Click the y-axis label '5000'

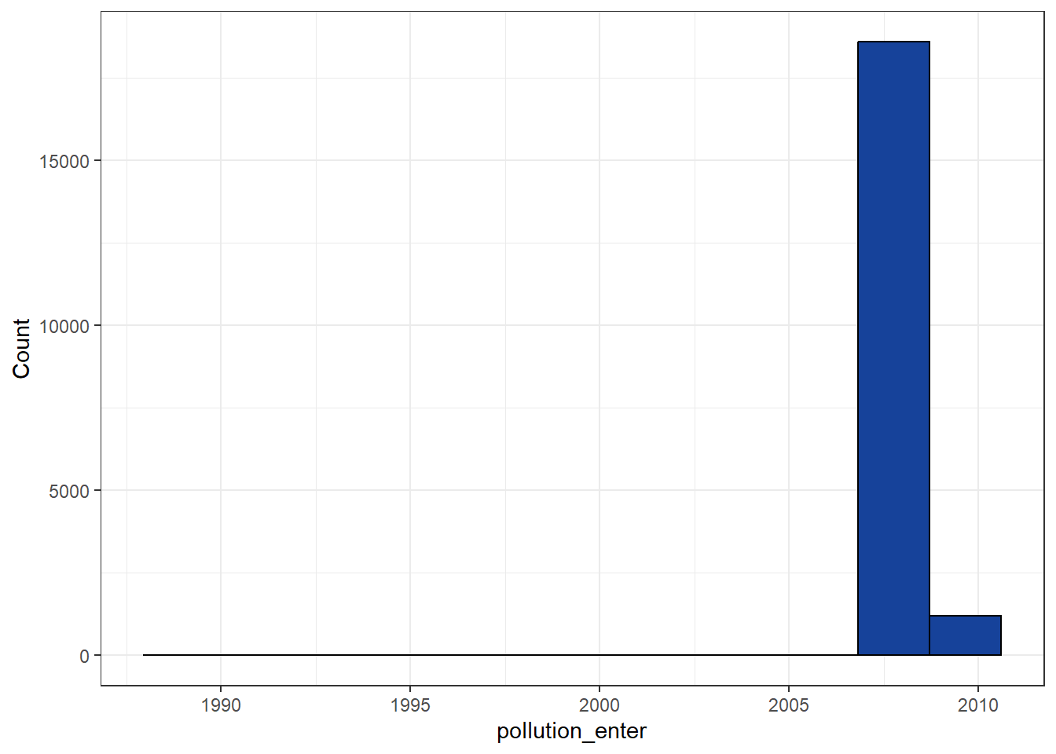pyautogui.click(x=69, y=491)
